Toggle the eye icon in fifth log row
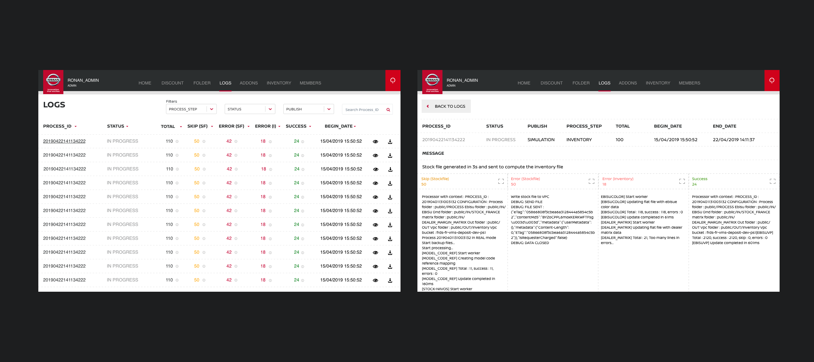814x362 pixels. point(375,197)
